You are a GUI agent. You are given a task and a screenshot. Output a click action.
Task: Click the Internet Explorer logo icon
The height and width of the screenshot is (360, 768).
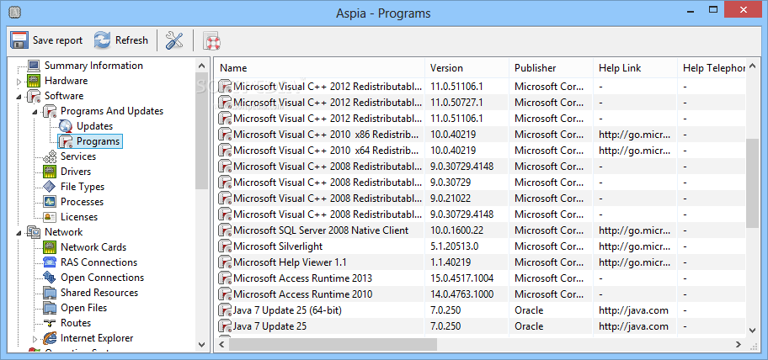pos(50,338)
